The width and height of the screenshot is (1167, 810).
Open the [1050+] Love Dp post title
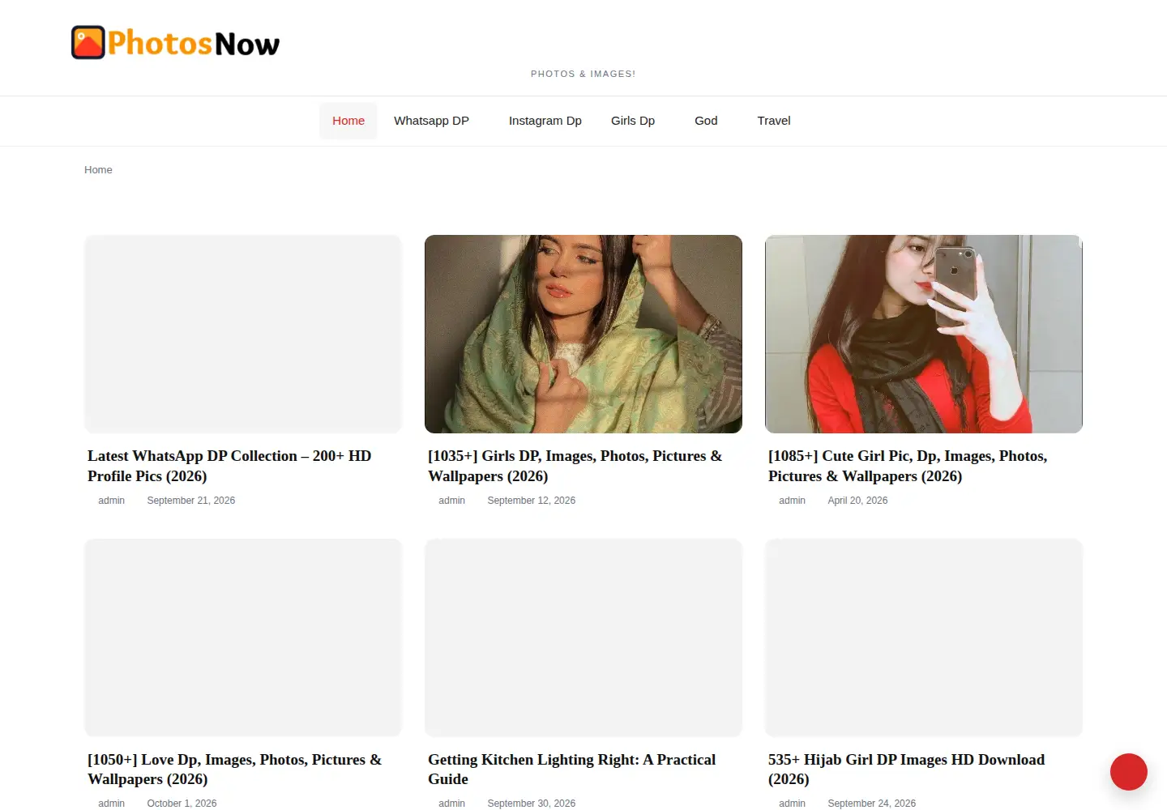coord(235,769)
